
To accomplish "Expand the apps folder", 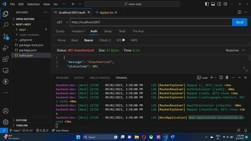I will point(31,30).
